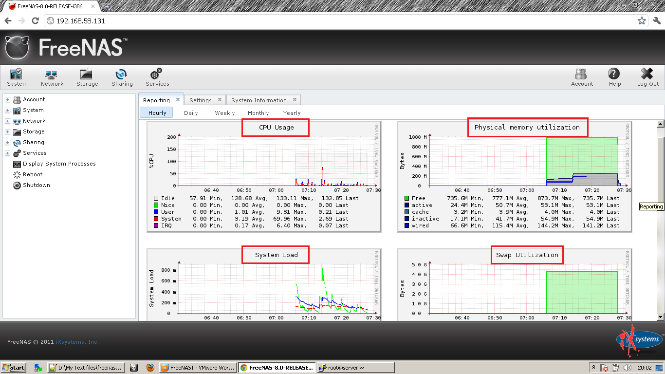Open the Services section from the top toolbar
The image size is (665, 374).
(157, 77)
